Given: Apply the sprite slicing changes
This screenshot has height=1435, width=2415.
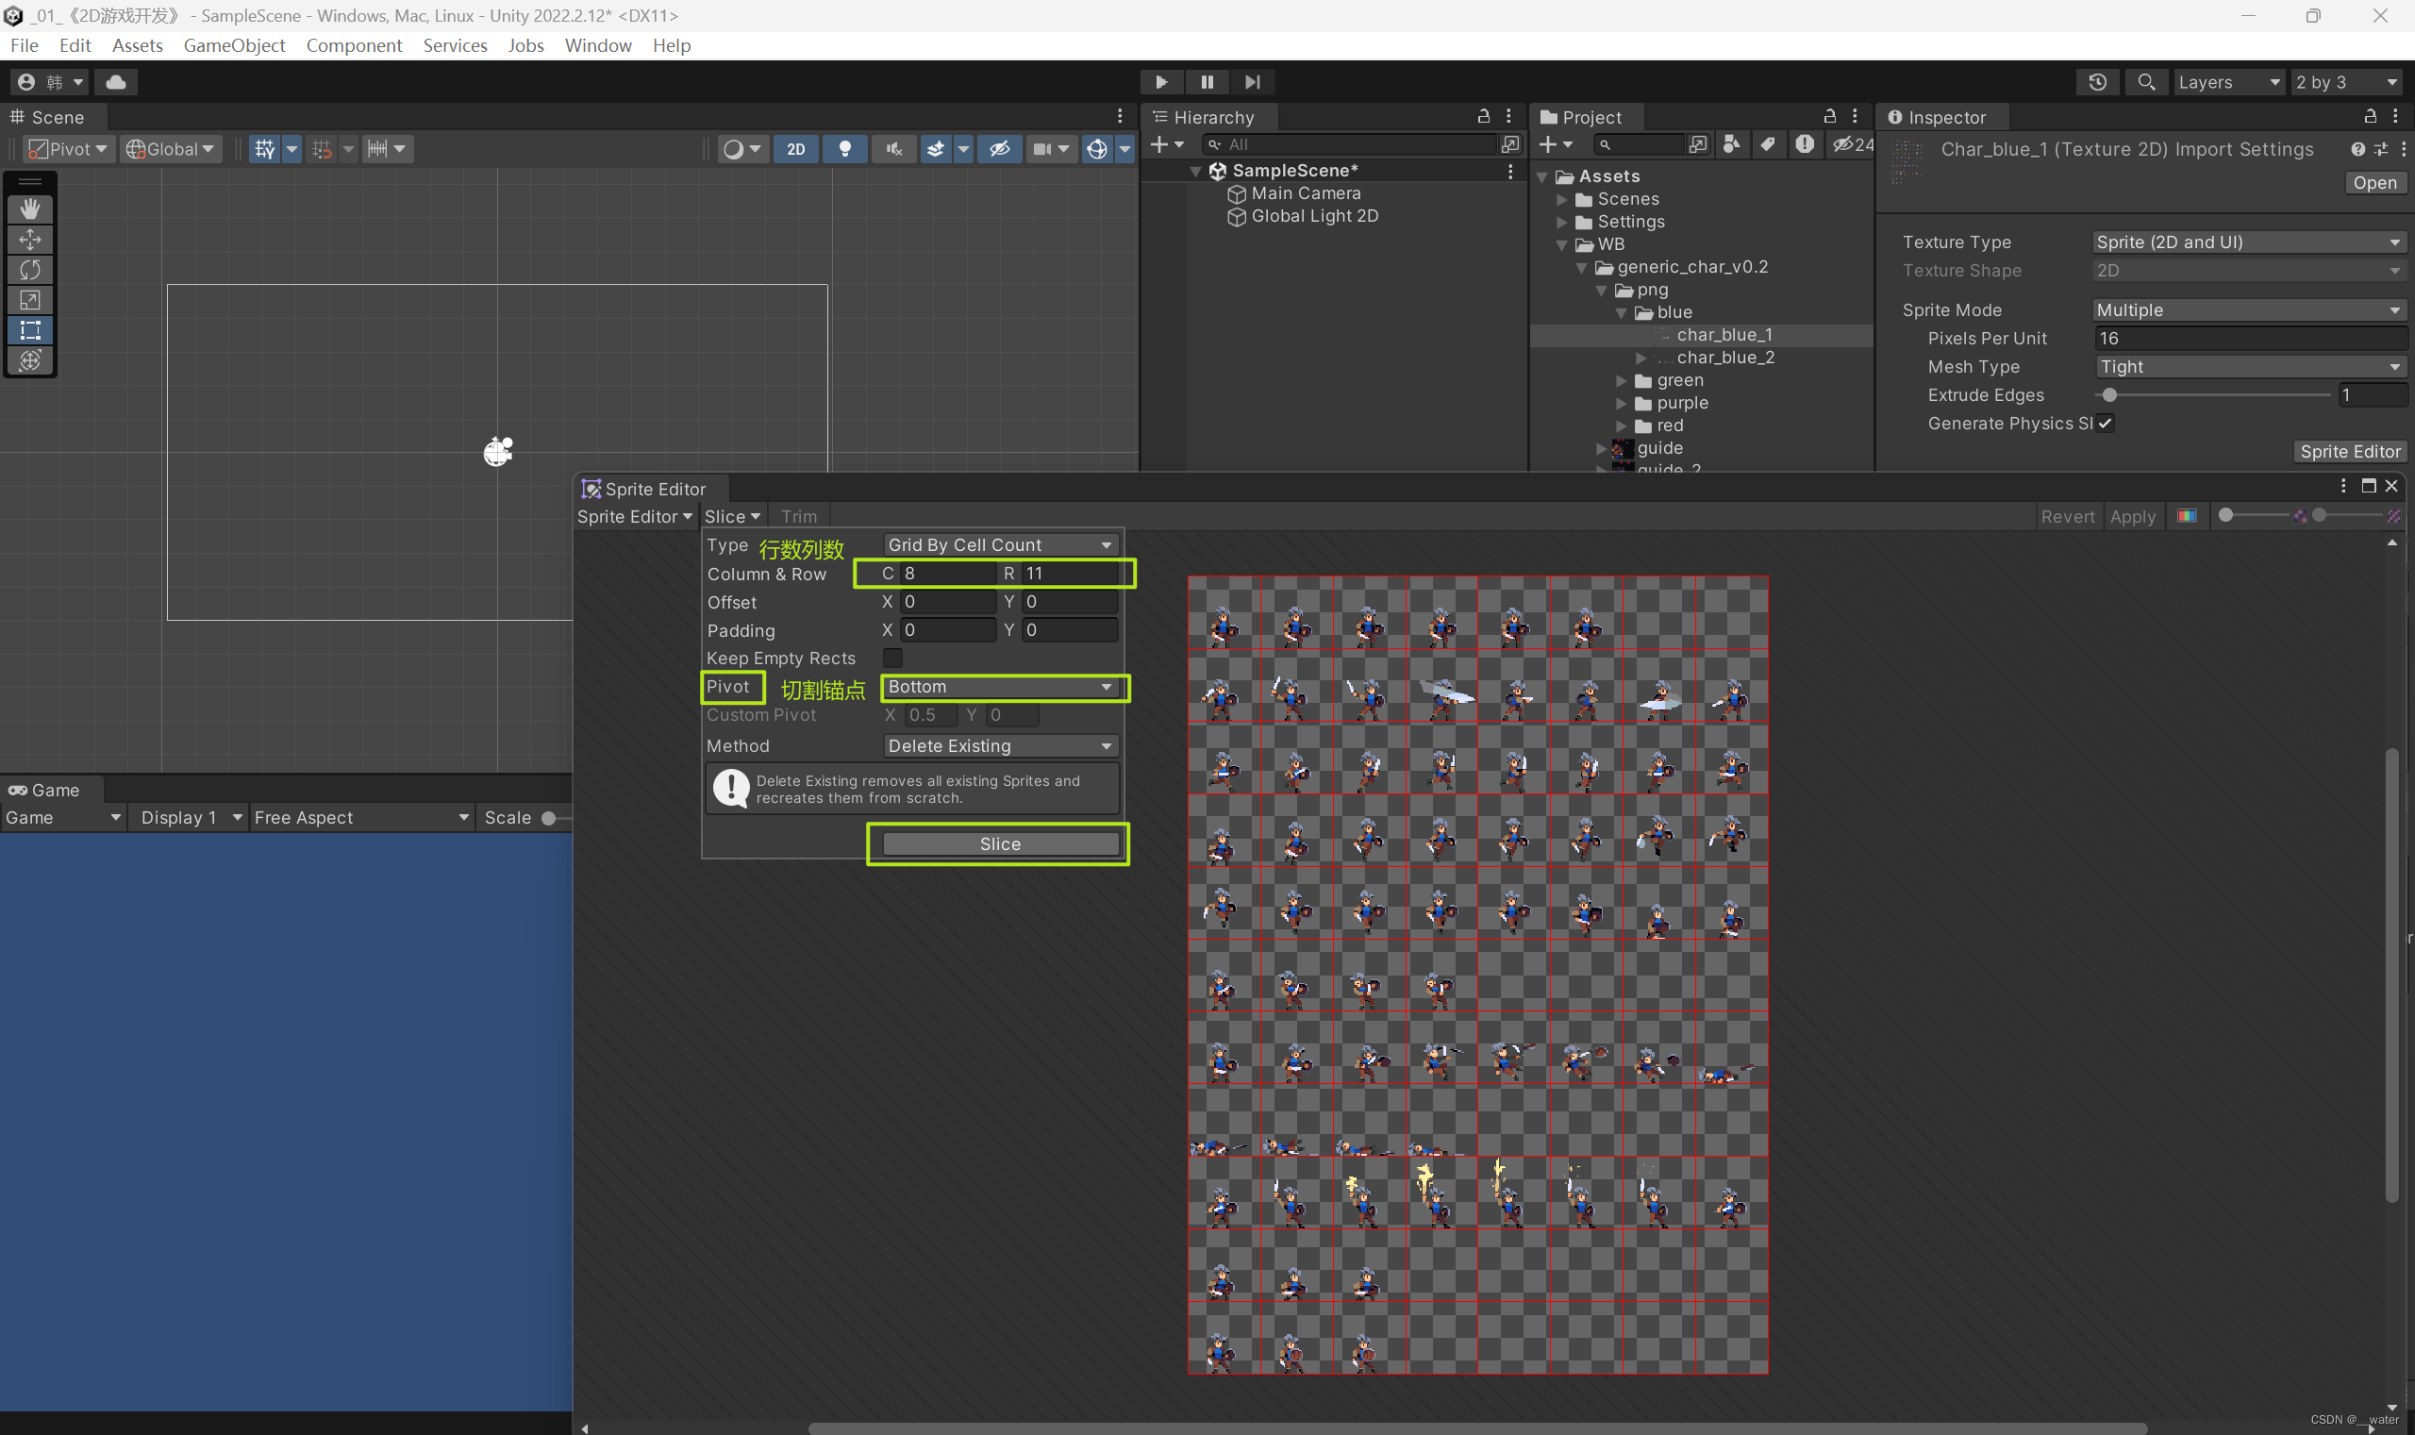Looking at the screenshot, I should point(2133,515).
